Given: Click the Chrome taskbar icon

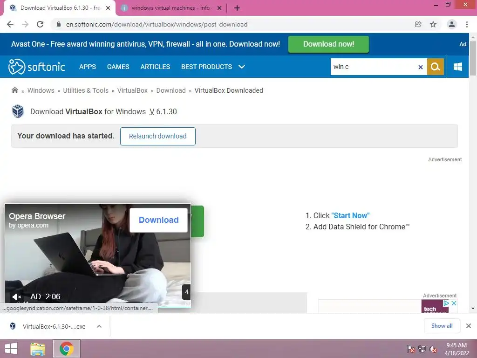Looking at the screenshot, I should (x=67, y=349).
